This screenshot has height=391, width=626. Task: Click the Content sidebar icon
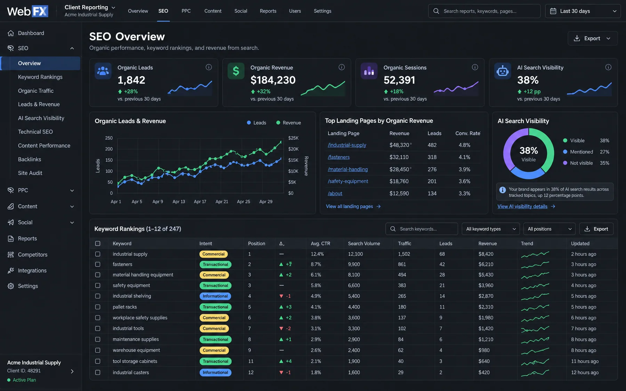(11, 206)
